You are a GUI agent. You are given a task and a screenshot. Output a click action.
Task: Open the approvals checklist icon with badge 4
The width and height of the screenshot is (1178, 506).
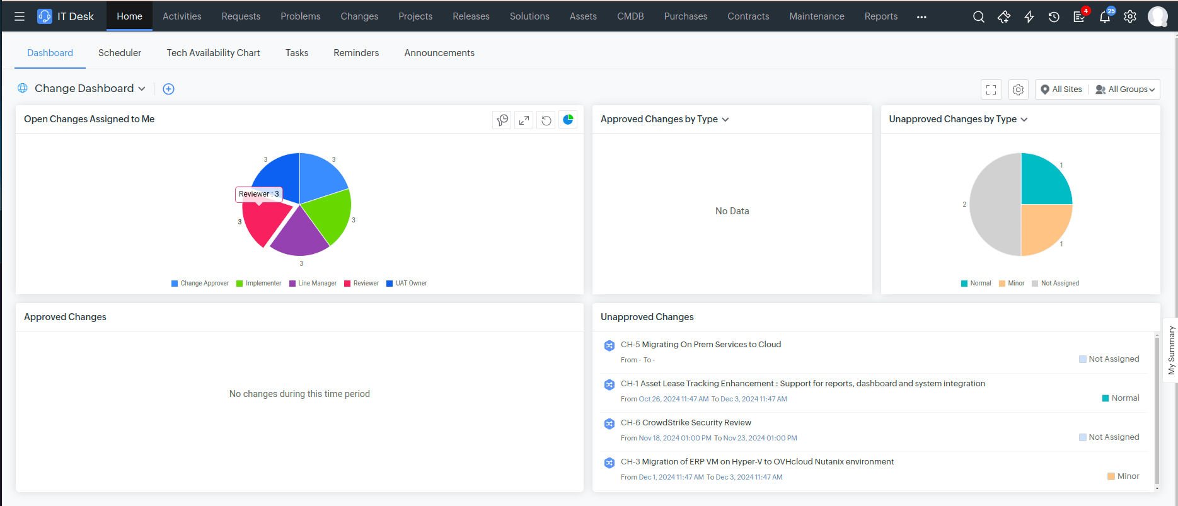click(x=1079, y=17)
